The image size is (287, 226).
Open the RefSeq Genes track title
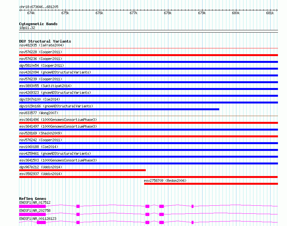(x=33, y=199)
